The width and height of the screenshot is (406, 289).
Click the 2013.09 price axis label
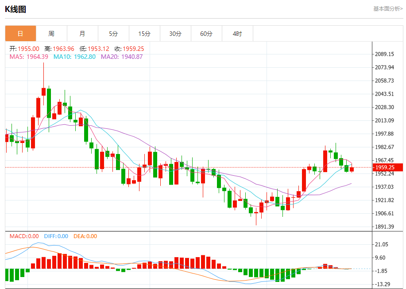(x=384, y=120)
